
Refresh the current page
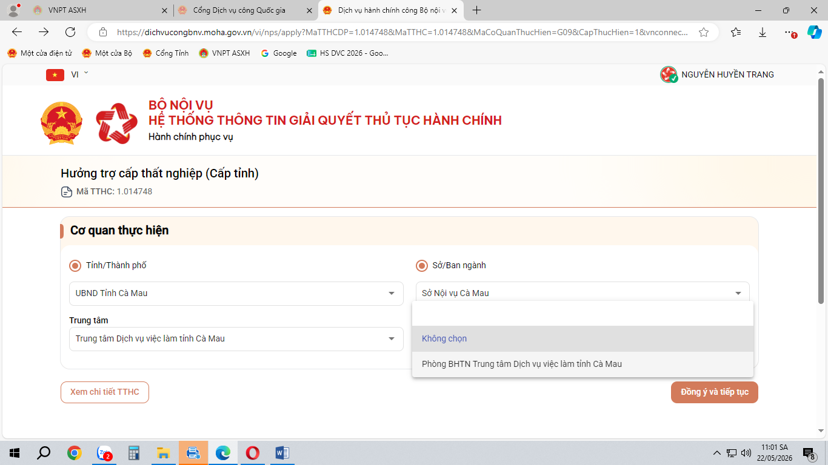click(70, 32)
